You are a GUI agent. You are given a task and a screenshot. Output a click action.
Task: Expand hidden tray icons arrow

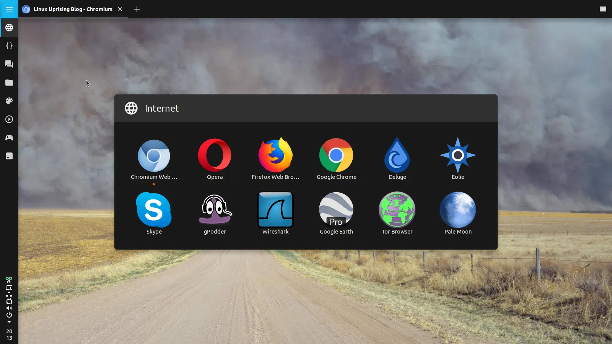click(9, 322)
